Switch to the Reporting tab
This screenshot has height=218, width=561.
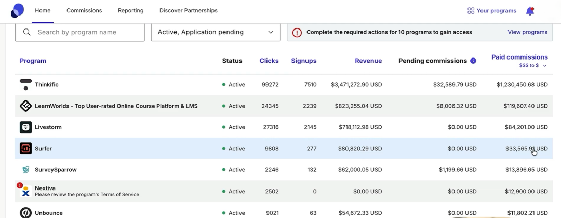(x=130, y=11)
